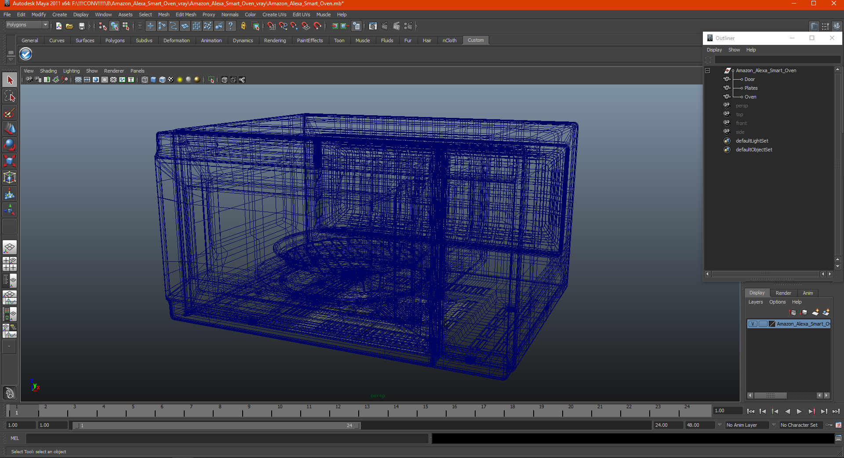Choose the Move tool cone icon
The height and width of the screenshot is (458, 844).
pos(10,129)
